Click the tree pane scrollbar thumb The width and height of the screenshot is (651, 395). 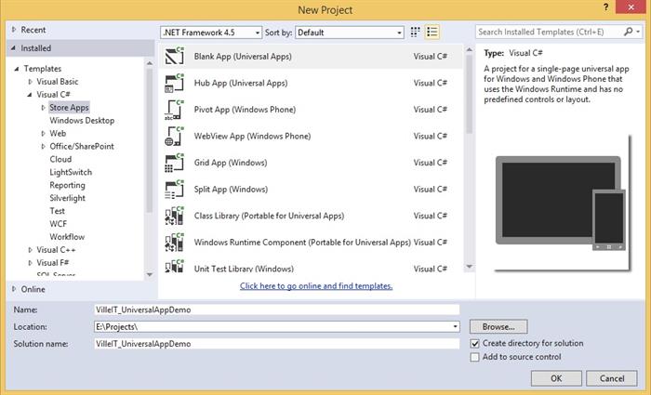(x=150, y=140)
